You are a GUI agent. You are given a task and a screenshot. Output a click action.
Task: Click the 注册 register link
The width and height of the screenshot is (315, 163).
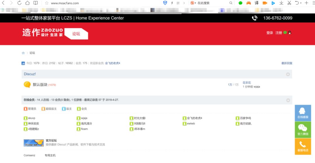tap(279, 33)
